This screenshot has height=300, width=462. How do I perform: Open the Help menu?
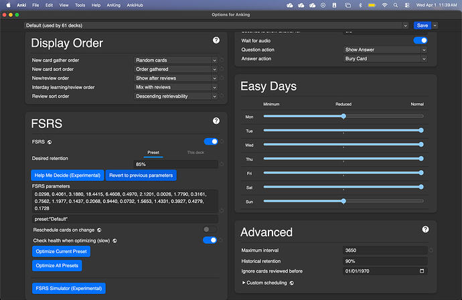coord(96,5)
